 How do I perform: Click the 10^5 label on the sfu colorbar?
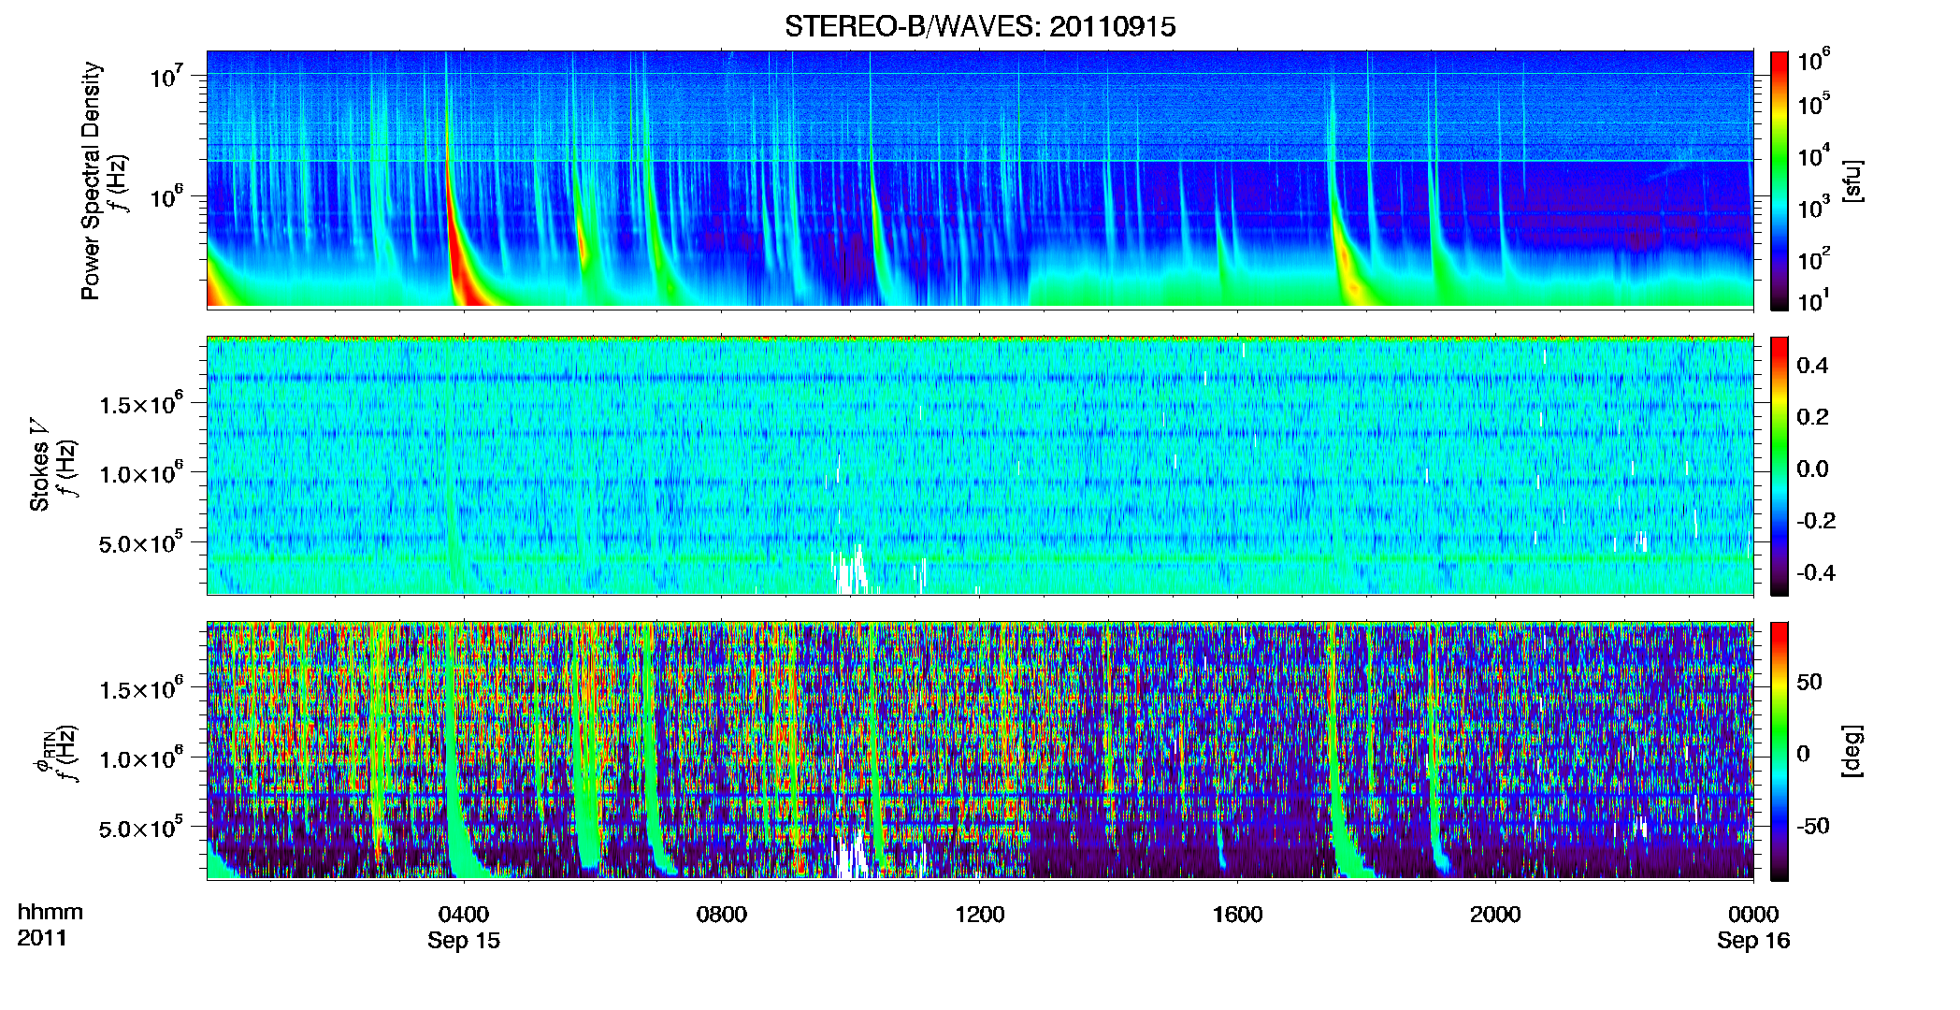point(1814,104)
